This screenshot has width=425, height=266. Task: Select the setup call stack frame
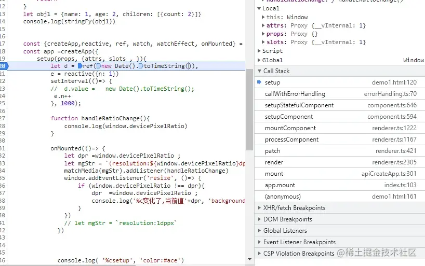pyautogui.click(x=340, y=82)
